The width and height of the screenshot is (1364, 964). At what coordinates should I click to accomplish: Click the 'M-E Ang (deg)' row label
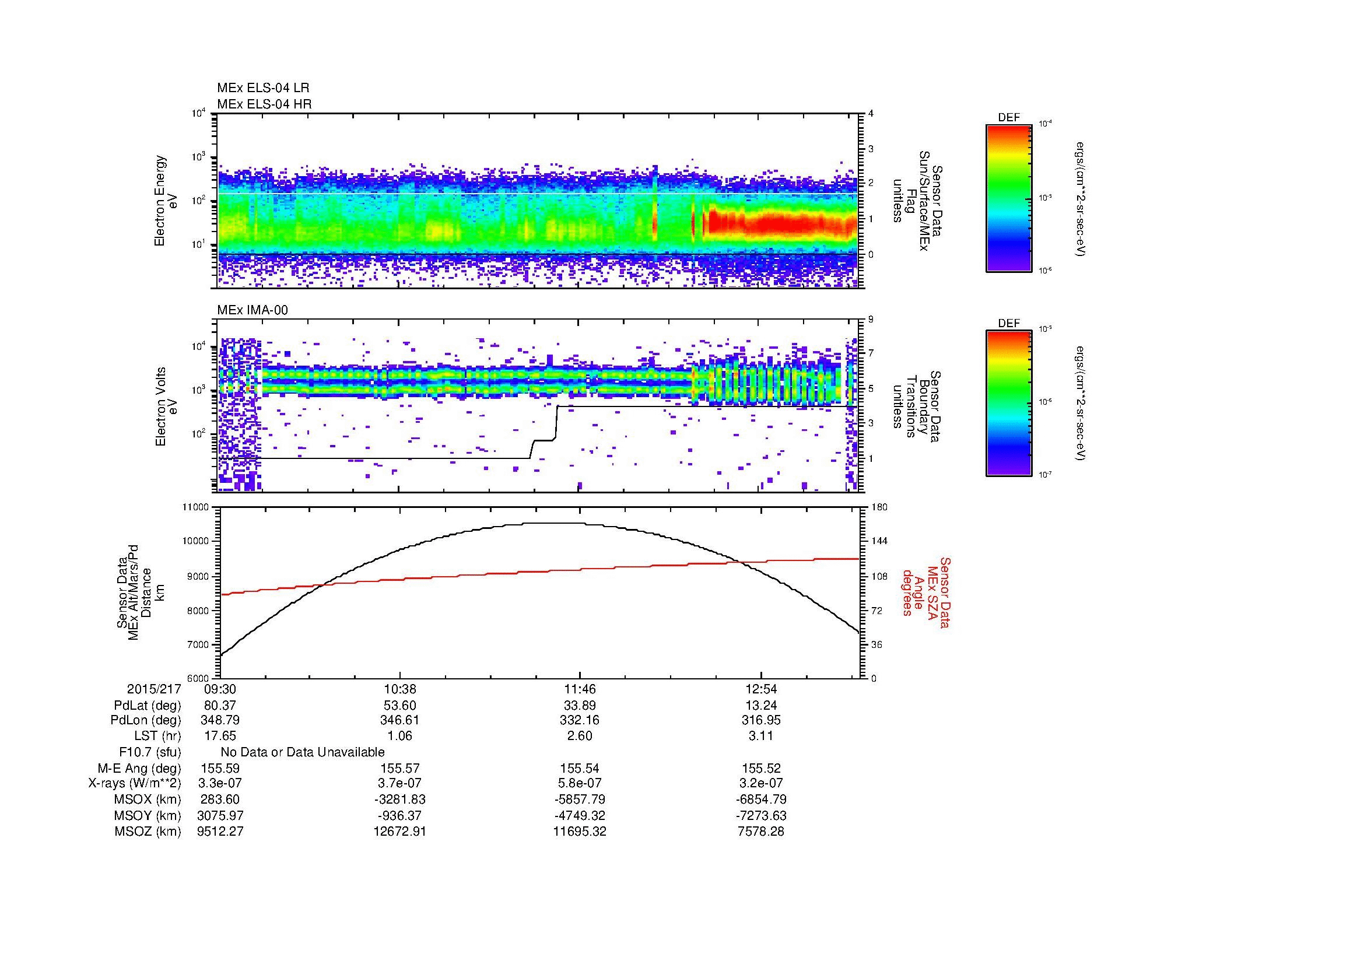(139, 768)
